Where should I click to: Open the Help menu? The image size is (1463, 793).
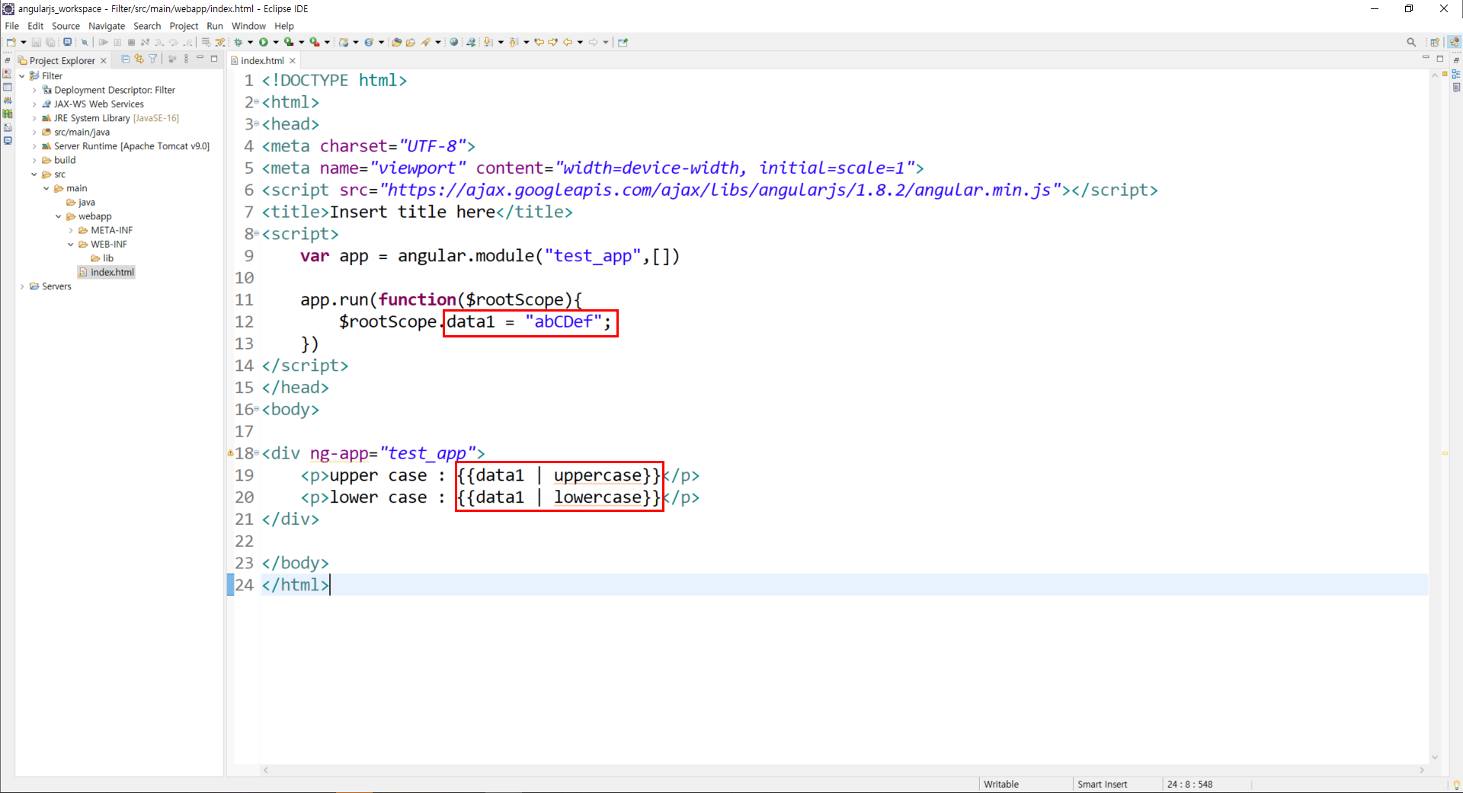pyautogui.click(x=284, y=26)
